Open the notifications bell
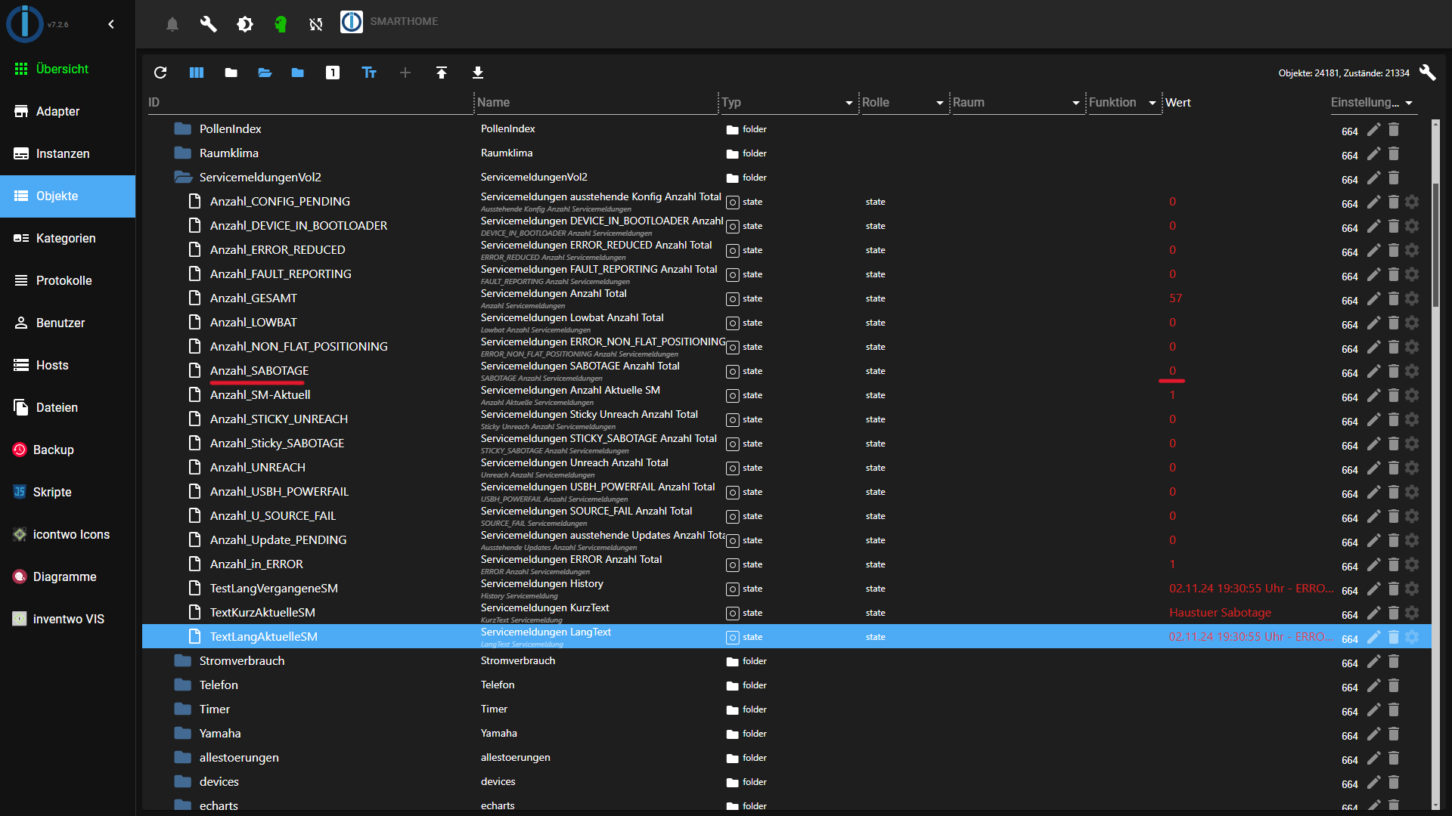This screenshot has height=816, width=1452. coord(172,24)
